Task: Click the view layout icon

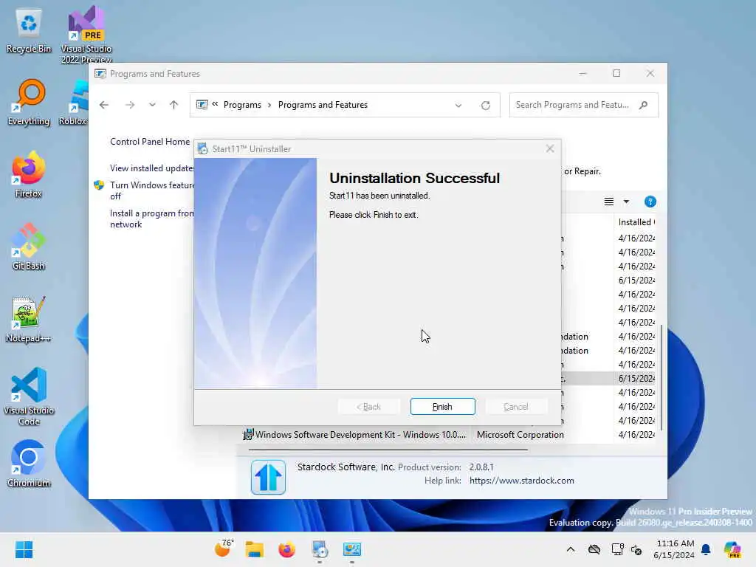Action: (x=609, y=202)
